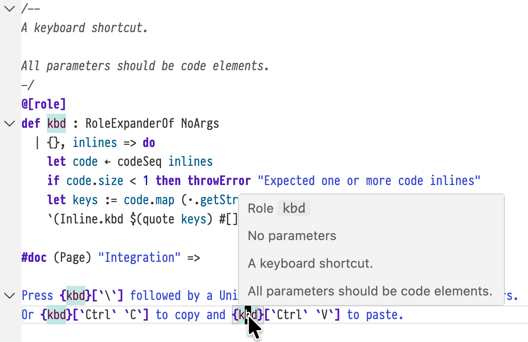Collapse the kbd definition with its fold arrow
The height and width of the screenshot is (342, 528).
click(9, 123)
